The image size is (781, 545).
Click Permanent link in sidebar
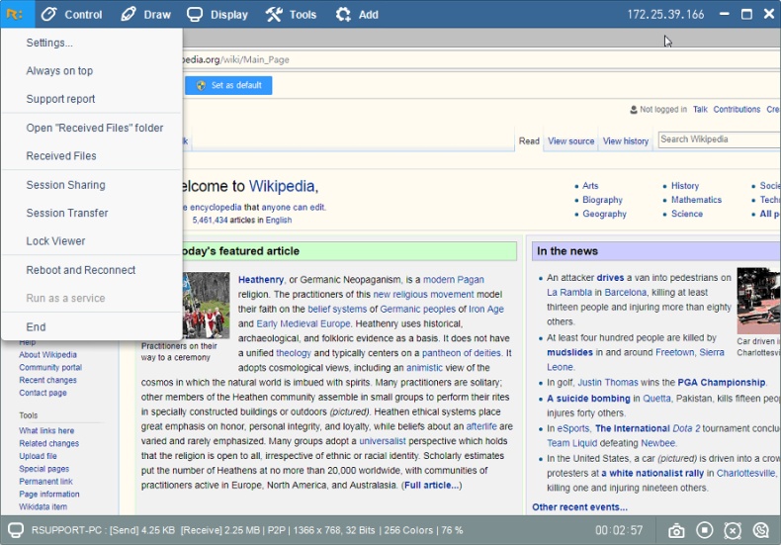pos(45,482)
